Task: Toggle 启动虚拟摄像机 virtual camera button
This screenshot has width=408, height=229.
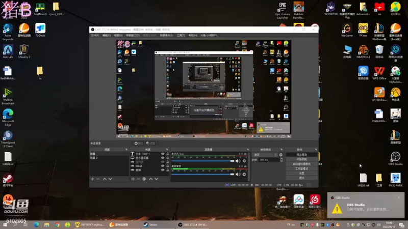Action: [301, 164]
